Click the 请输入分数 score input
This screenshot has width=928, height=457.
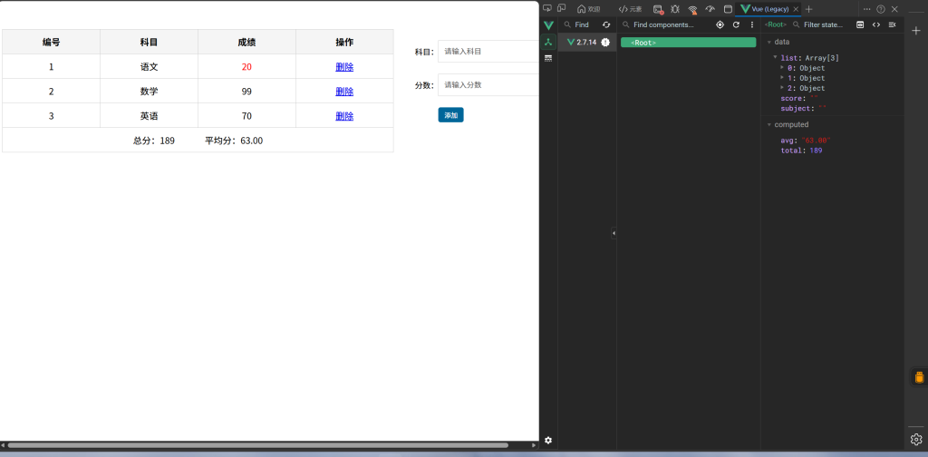488,84
